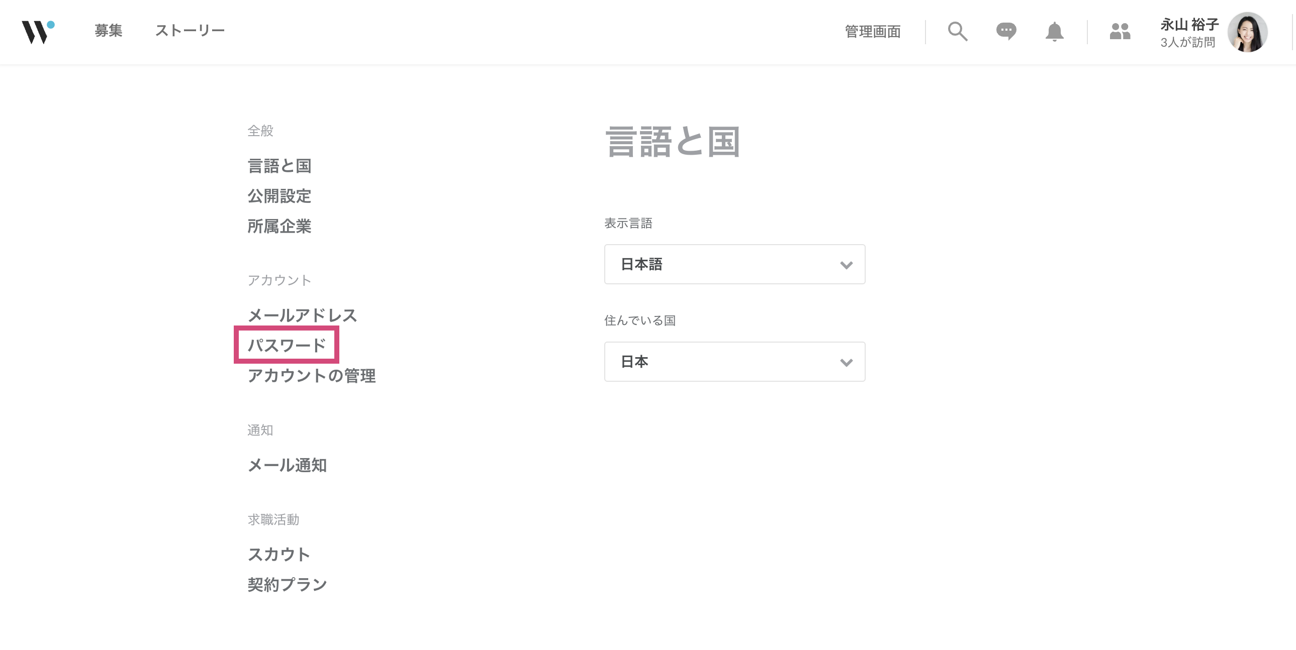Open 所属企業 settings page

[279, 226]
